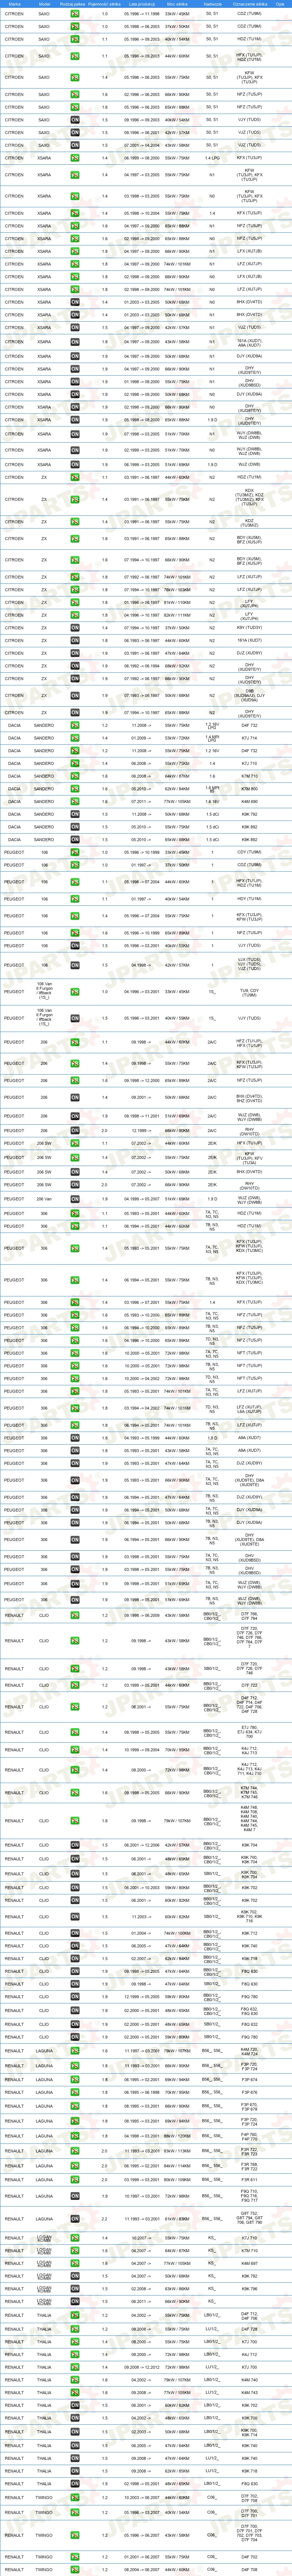Click the Pojemność silnika column header
The image size is (292, 2576).
[x=105, y=4]
